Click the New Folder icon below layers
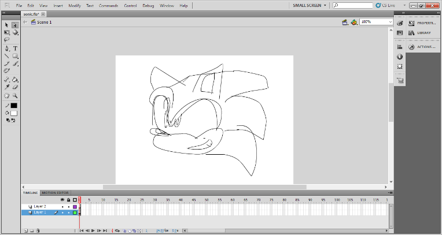This screenshot has width=442, height=235. tap(32, 231)
